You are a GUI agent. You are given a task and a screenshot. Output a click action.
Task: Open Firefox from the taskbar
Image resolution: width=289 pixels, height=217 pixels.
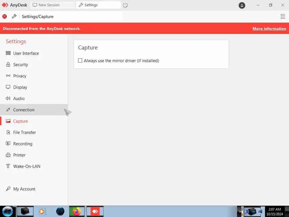[x=77, y=211]
